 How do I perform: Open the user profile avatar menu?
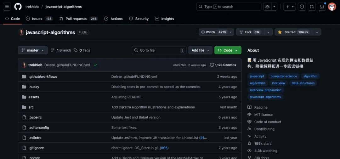tap(332, 7)
